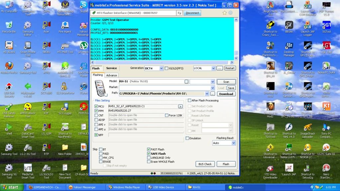Open Samsung Kies desktop icon
This screenshot has width=340, height=191.
point(326,109)
